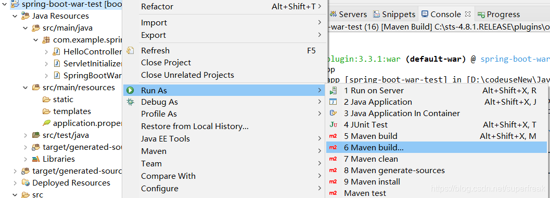Image resolution: width=550 pixels, height=198 pixels.
Task: Select 6 Maven build... option
Action: pos(437,147)
